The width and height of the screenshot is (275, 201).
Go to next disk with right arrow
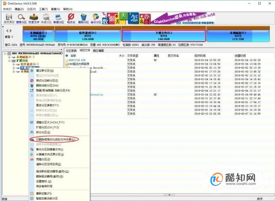11,31
